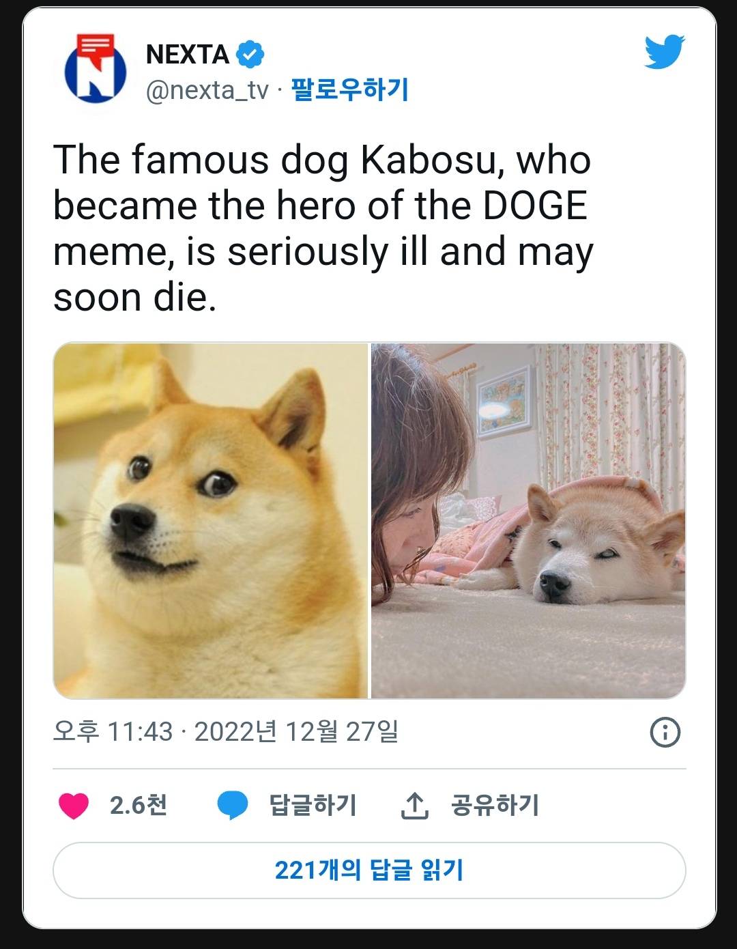Click the blue reply bubble icon
Image resolution: width=737 pixels, height=949 pixels.
click(x=233, y=806)
